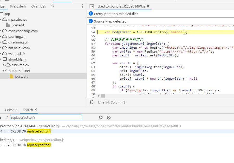This screenshot has height=163, width=234.
Task: Select the hm.baidu.com domain
Action: pos(19,48)
